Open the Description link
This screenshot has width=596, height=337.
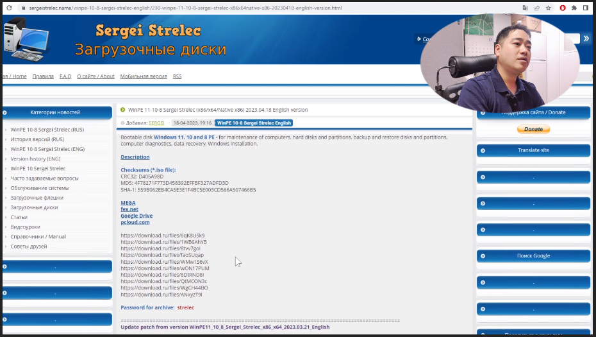coord(135,157)
